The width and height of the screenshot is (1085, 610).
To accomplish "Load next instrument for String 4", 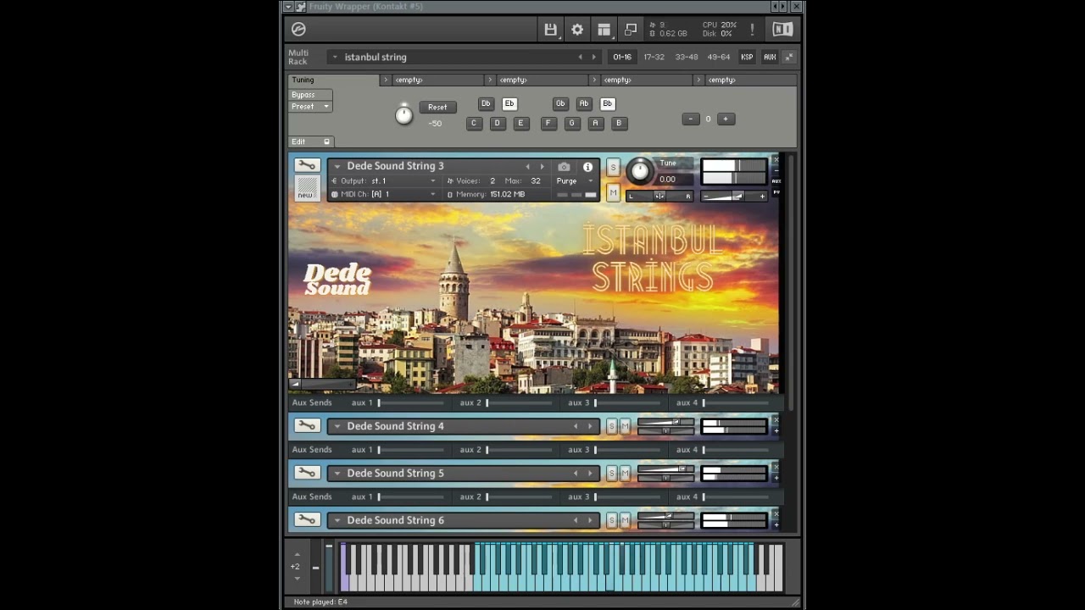I will (589, 426).
